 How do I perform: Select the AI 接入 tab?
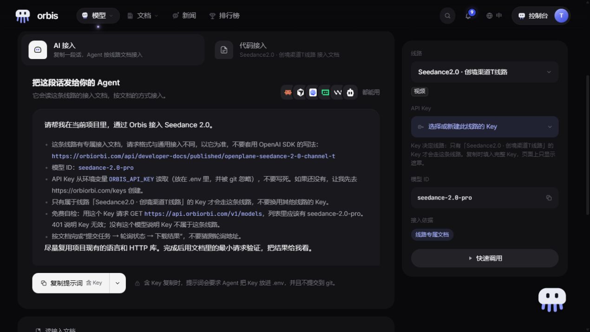[113, 50]
